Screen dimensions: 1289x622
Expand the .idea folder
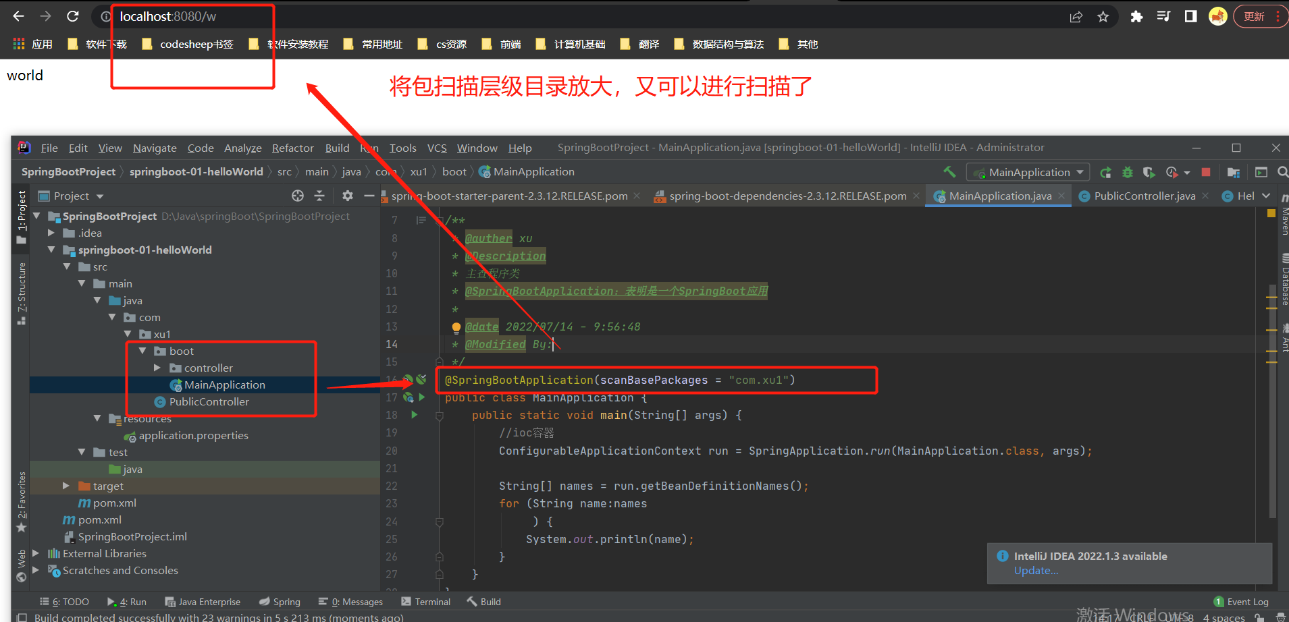point(51,233)
